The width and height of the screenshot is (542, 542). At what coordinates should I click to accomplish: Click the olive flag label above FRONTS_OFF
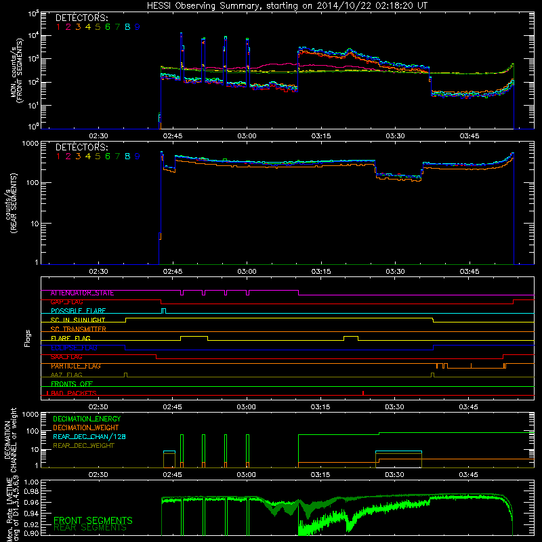point(66,375)
